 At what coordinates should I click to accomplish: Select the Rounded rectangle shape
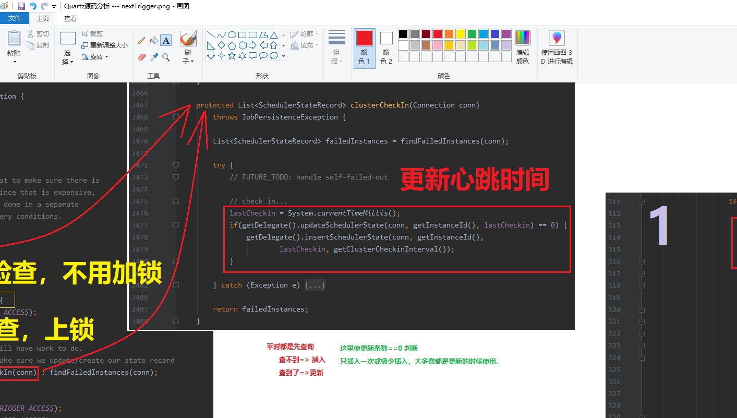253,35
